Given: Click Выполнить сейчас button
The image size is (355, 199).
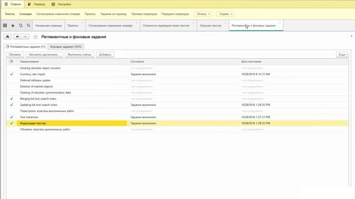Looking at the screenshot, I should (79, 55).
